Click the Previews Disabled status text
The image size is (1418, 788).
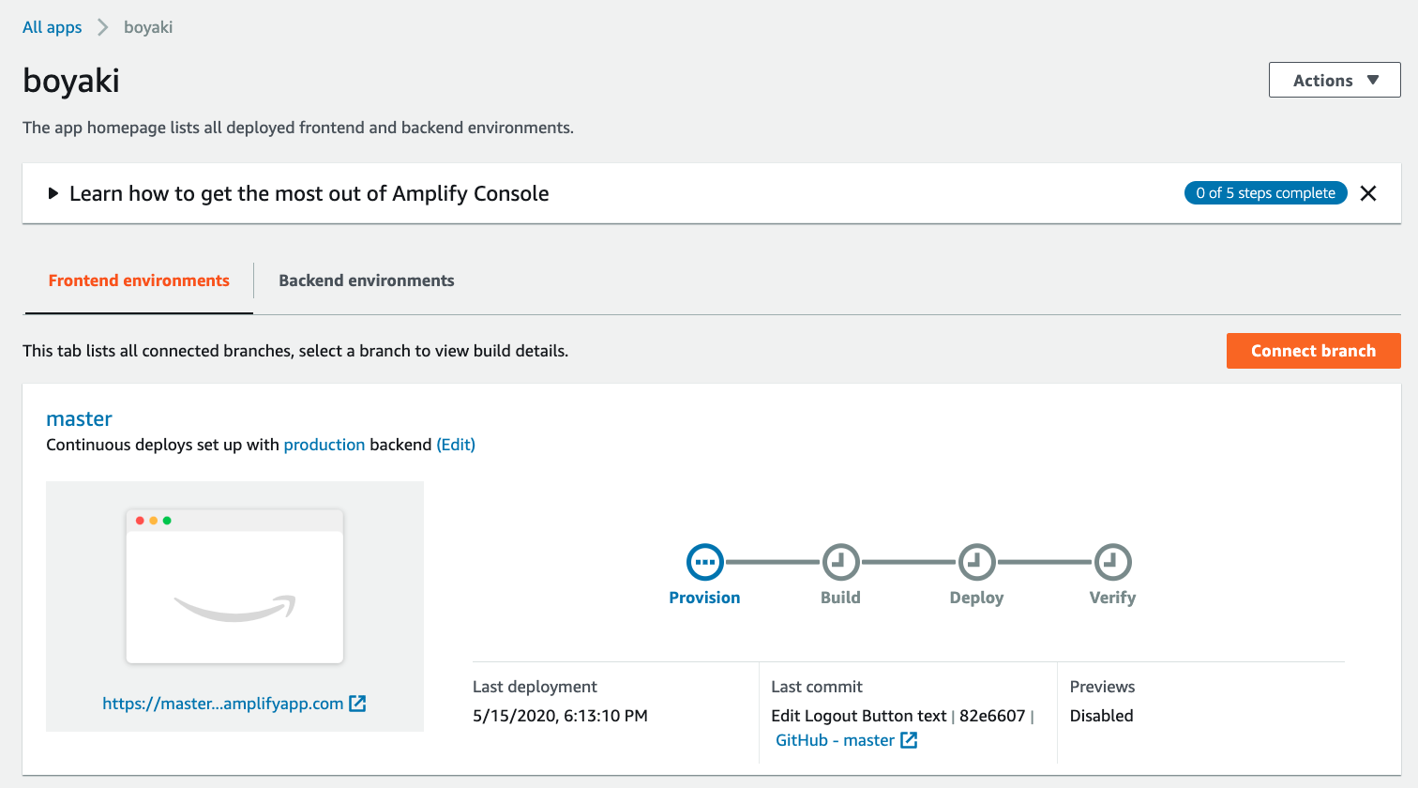(x=1101, y=716)
